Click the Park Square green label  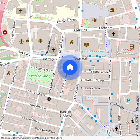click(x=40, y=76)
